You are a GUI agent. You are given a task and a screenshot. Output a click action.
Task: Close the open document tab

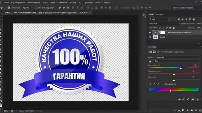point(90,13)
